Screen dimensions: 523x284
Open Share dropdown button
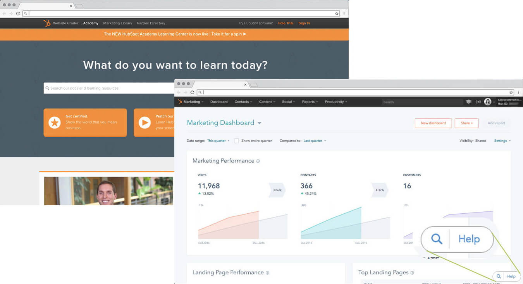click(x=466, y=123)
